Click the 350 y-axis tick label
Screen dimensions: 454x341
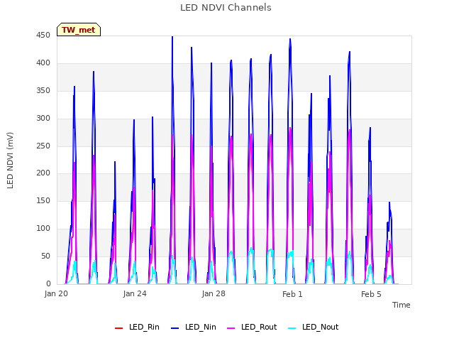43,91
